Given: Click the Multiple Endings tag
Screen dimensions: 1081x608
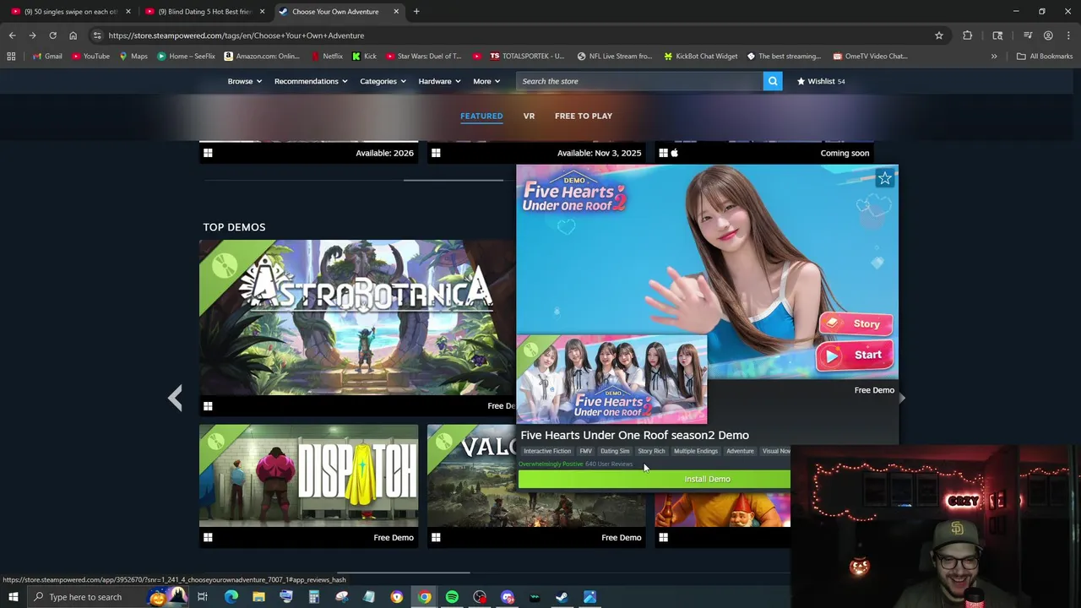Looking at the screenshot, I should [x=696, y=451].
